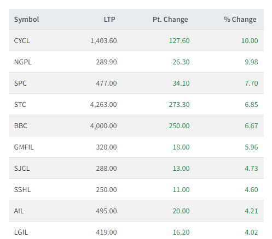Select the AIL stock symbol
Viewport: 272px width, 239px height.
pos(19,211)
